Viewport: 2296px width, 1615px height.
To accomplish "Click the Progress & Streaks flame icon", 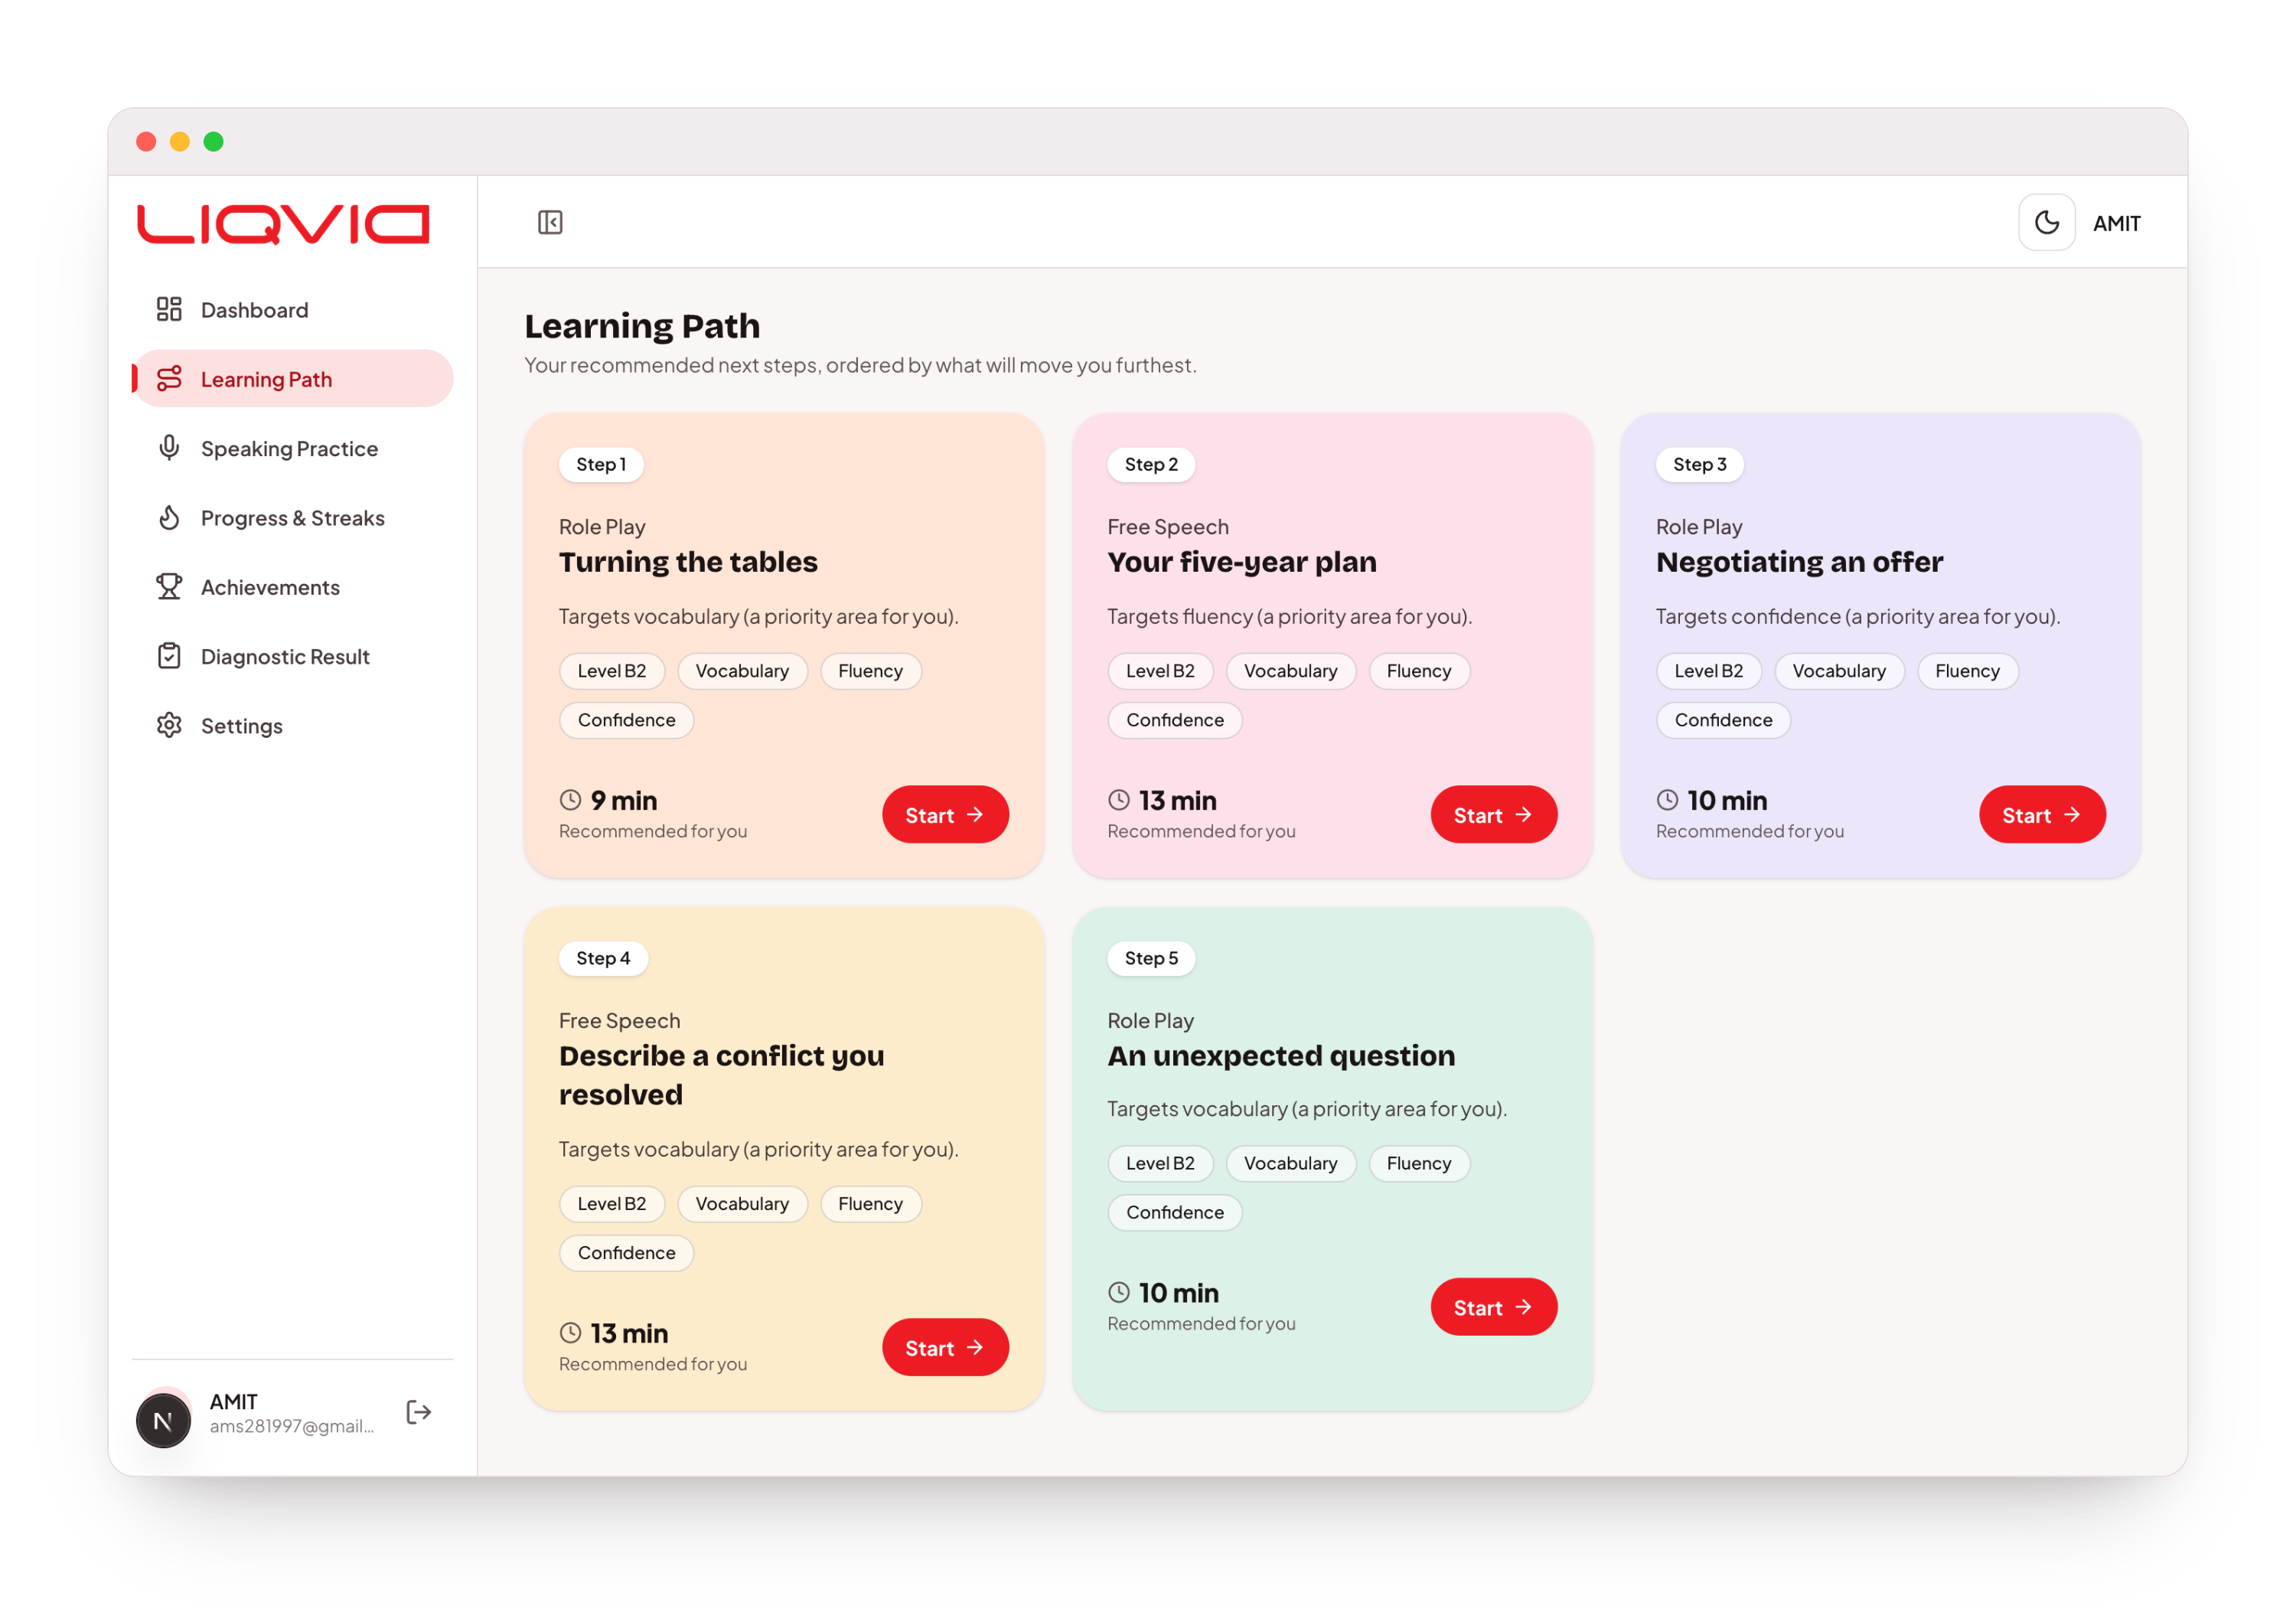I will coord(169,517).
